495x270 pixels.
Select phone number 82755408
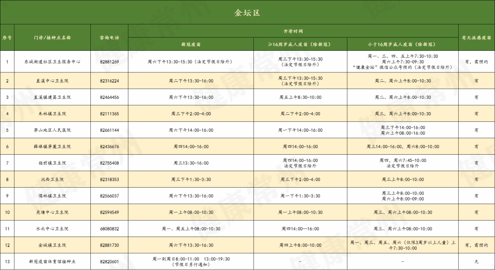pyautogui.click(x=110, y=163)
